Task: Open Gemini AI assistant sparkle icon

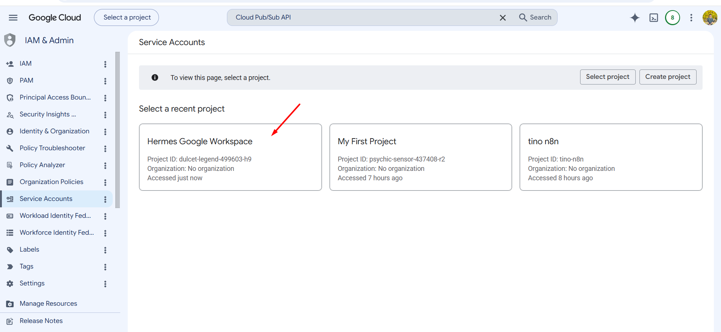Action: pyautogui.click(x=635, y=18)
